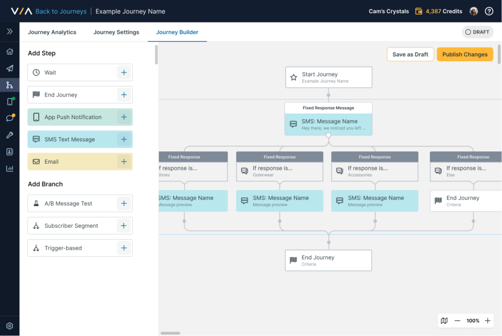Click the paper plane campaigns icon
The height and width of the screenshot is (336, 502).
(9, 68)
